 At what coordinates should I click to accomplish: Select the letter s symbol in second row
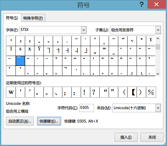[20, 51]
